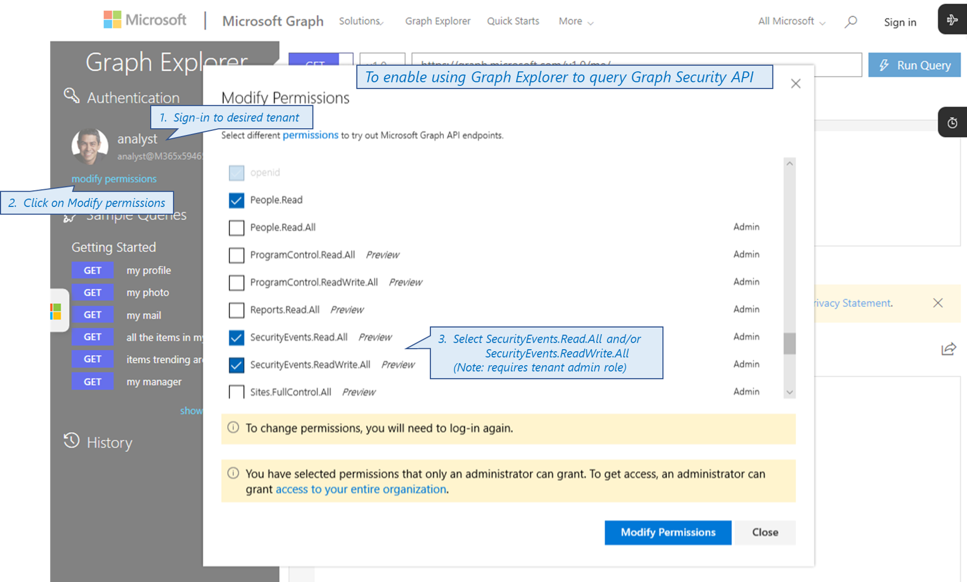The height and width of the screenshot is (582, 967).
Task: Click the stopwatch icon below Run Query
Action: coord(953,122)
